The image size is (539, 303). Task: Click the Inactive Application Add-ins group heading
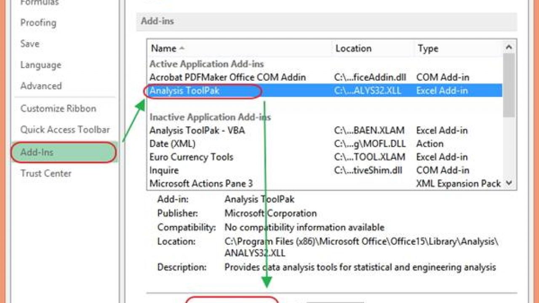(x=210, y=117)
